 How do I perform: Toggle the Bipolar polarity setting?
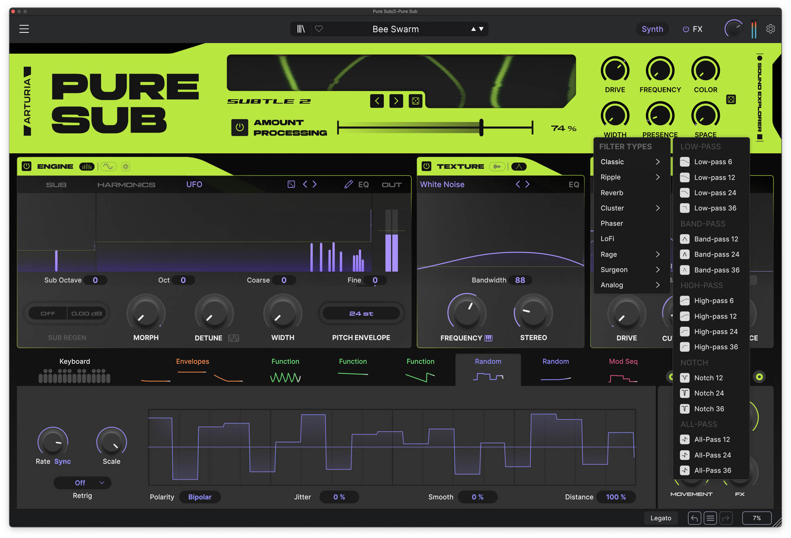tap(200, 497)
